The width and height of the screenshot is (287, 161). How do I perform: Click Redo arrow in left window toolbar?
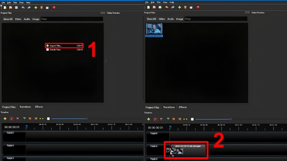[29, 8]
